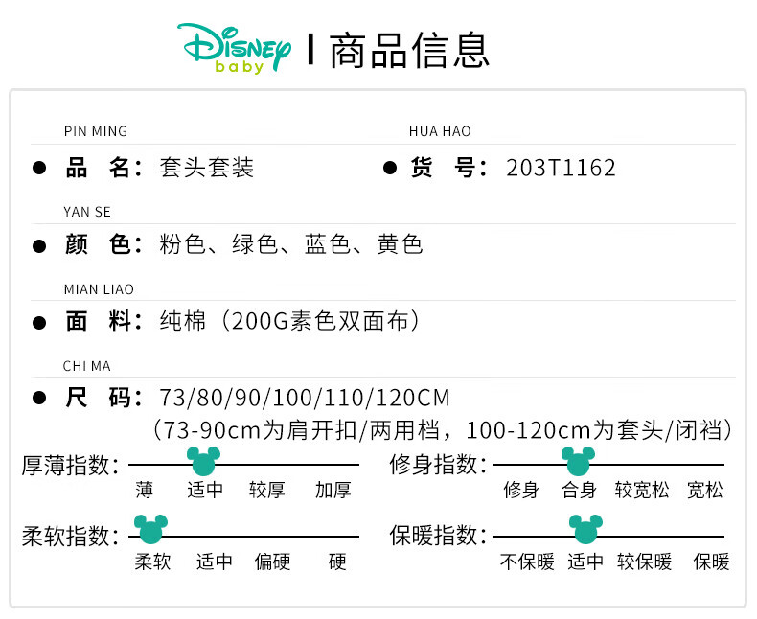Click the 偏硬 softness scale label
Image resolution: width=757 pixels, height=619 pixels.
pyautogui.click(x=273, y=562)
